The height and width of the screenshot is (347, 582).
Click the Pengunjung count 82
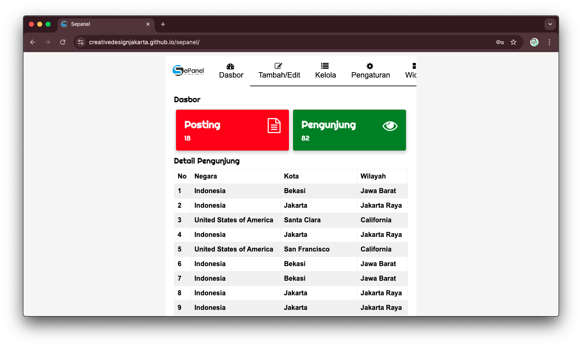tap(305, 138)
